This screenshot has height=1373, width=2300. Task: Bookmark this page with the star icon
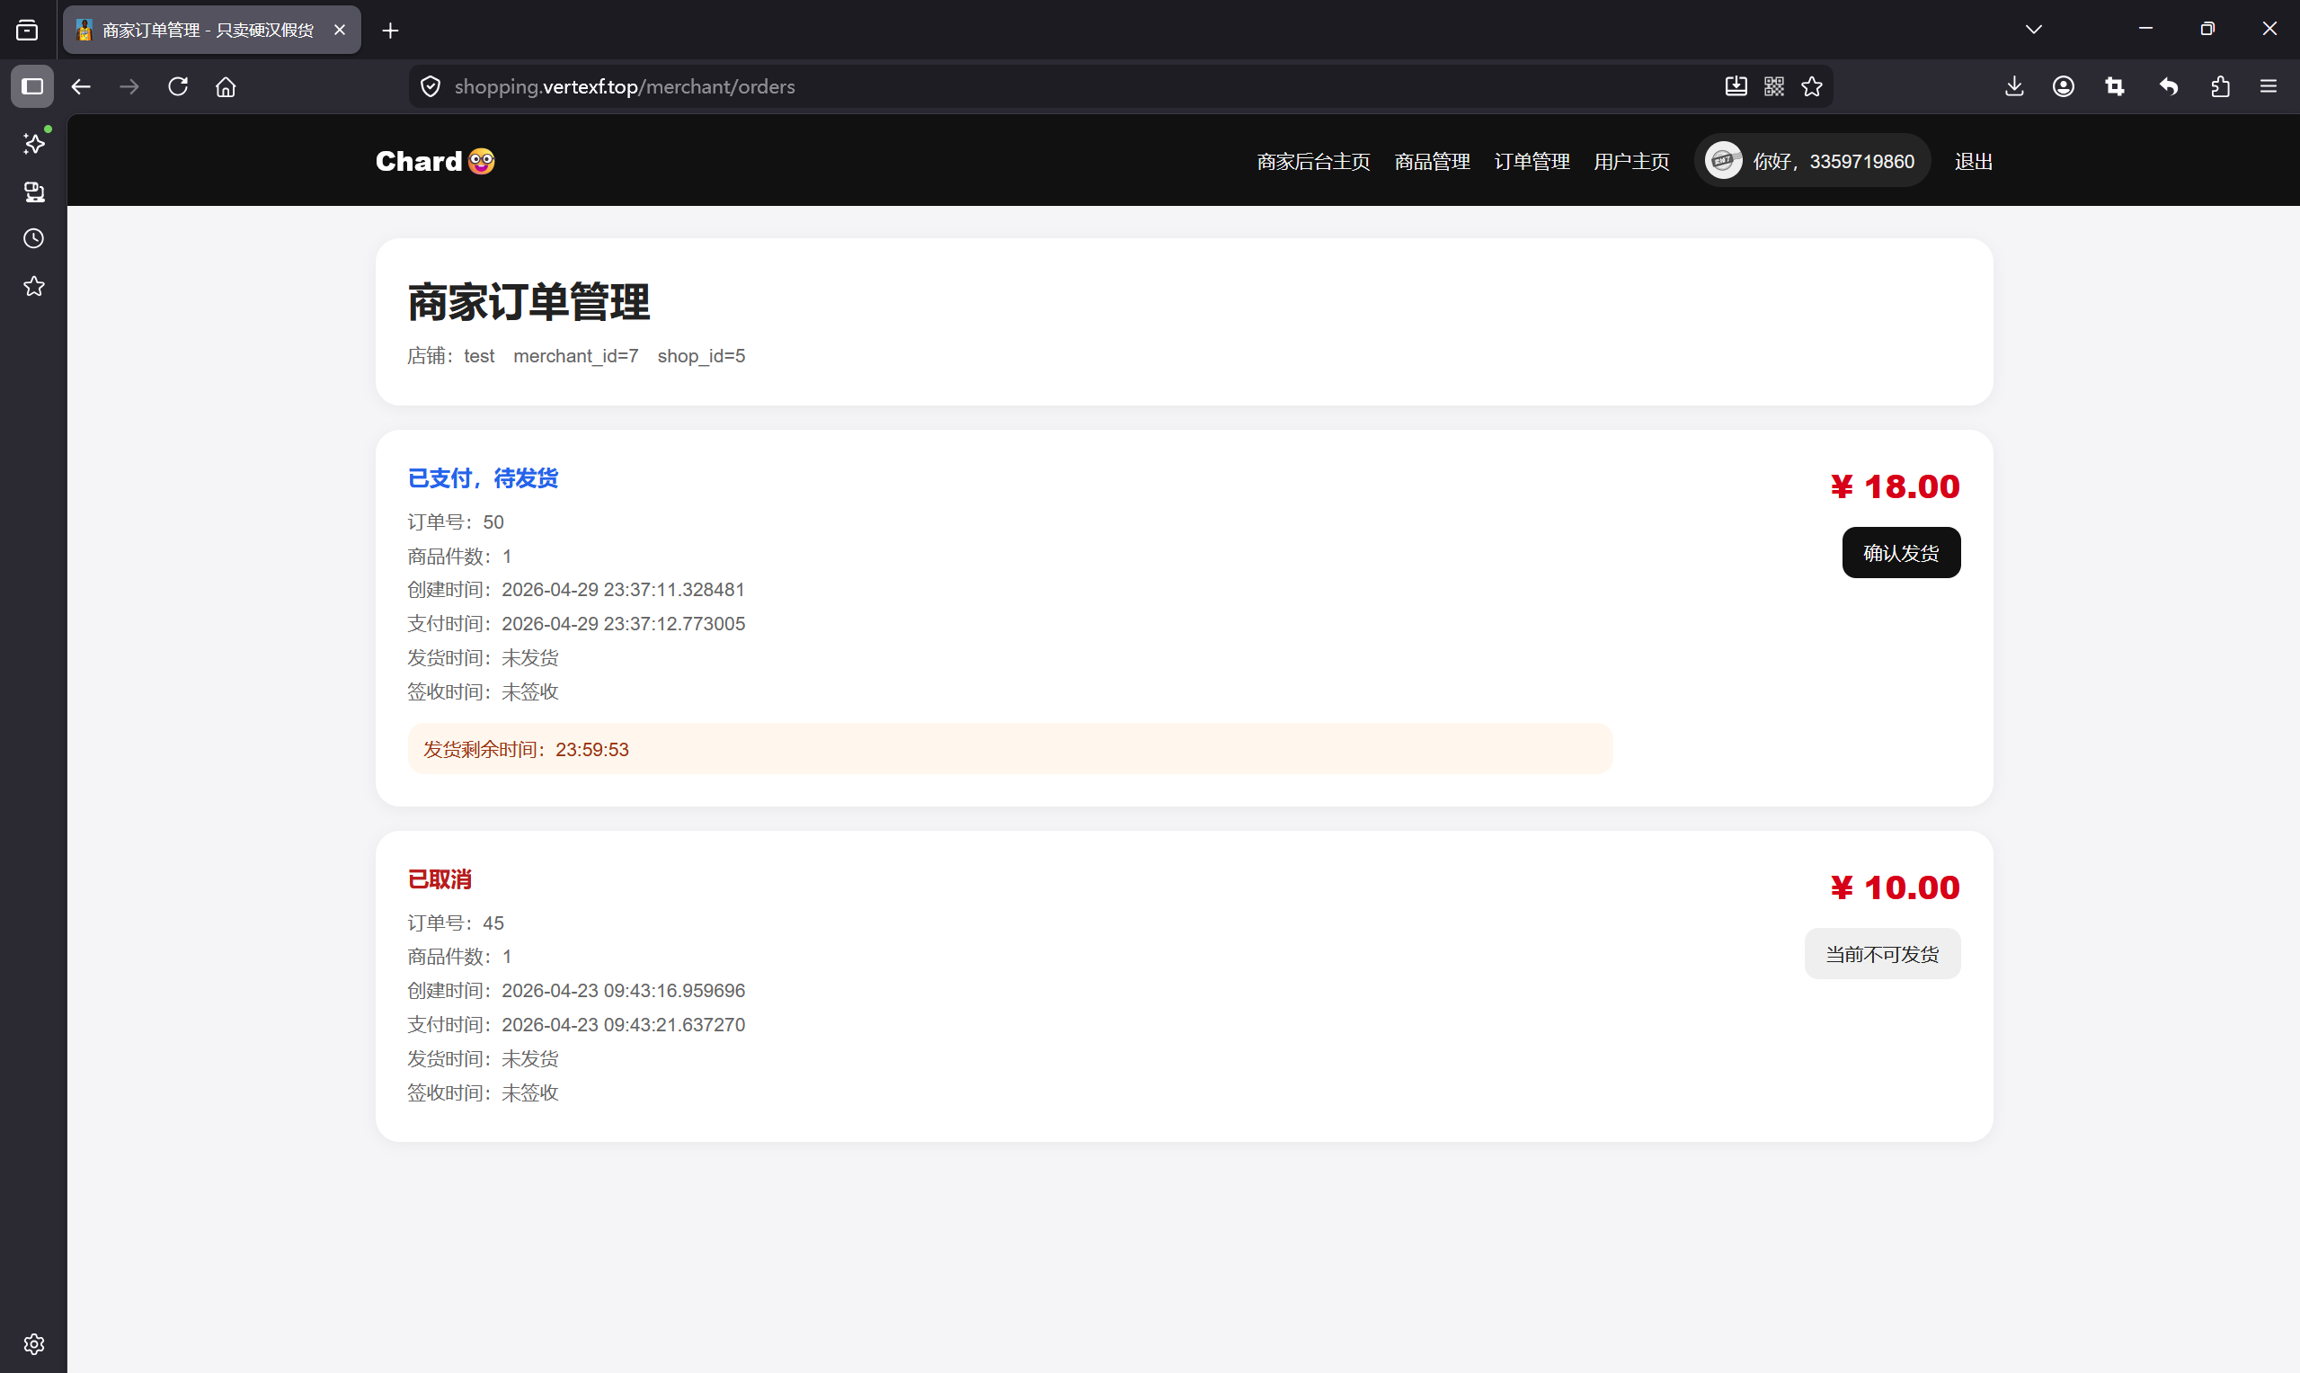(x=1812, y=86)
